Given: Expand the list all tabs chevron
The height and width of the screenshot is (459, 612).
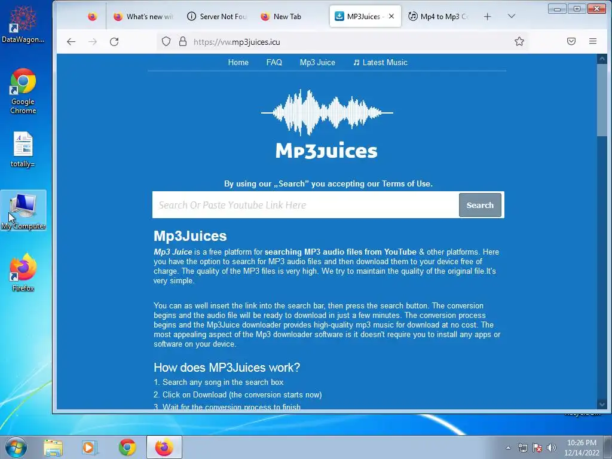Looking at the screenshot, I should point(512,16).
